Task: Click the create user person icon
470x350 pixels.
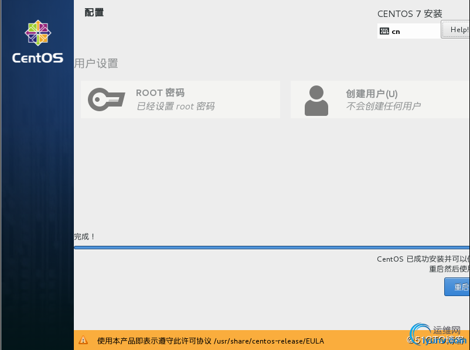Action: (x=316, y=101)
